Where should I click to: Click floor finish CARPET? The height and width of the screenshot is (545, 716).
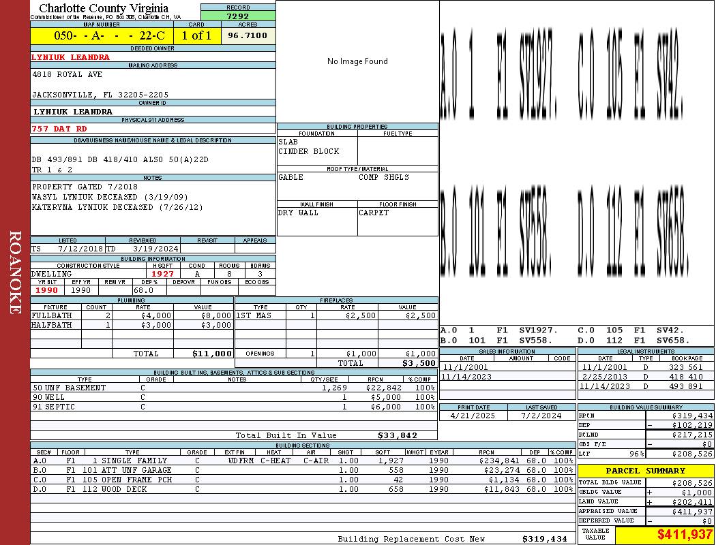(x=374, y=213)
